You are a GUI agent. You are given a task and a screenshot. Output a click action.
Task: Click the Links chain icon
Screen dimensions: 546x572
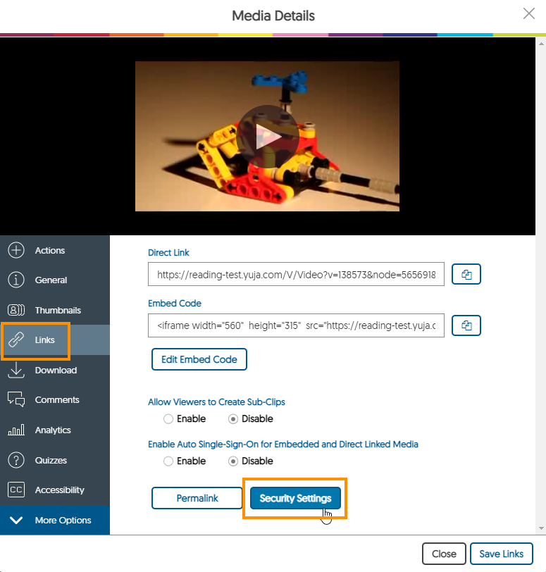[x=16, y=340]
